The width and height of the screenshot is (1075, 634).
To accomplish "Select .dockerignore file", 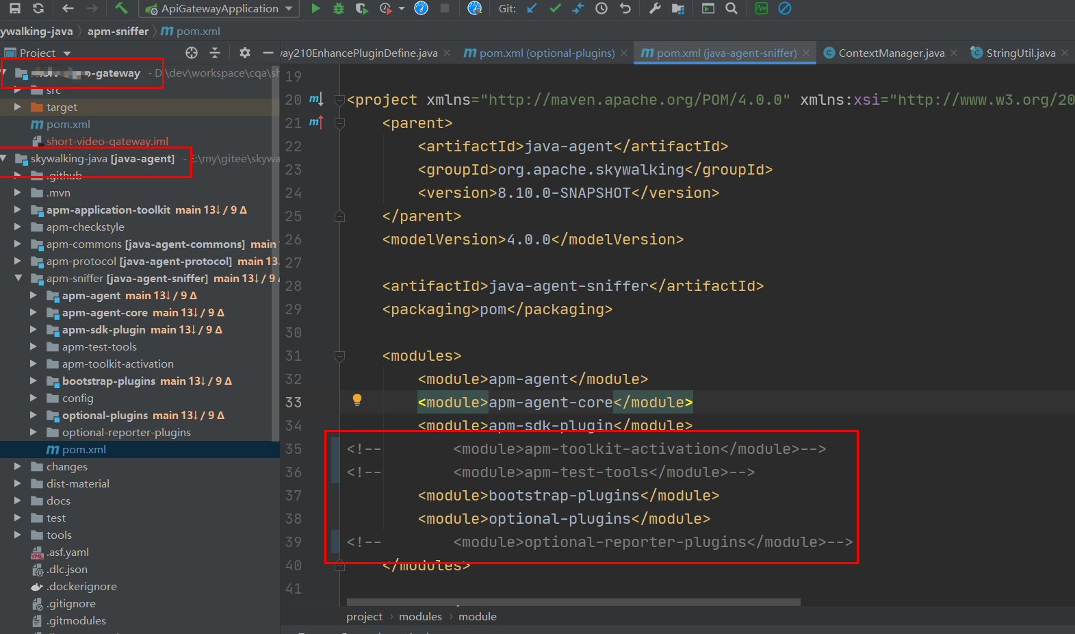I will [x=81, y=586].
